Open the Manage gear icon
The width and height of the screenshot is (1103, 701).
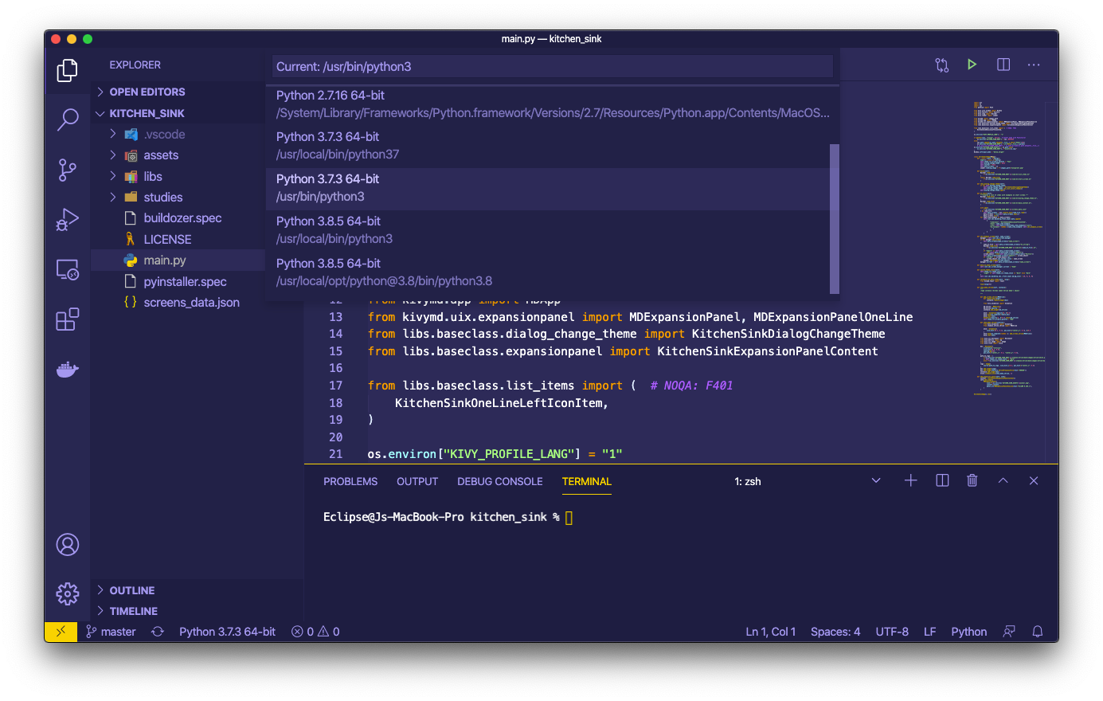[68, 593]
